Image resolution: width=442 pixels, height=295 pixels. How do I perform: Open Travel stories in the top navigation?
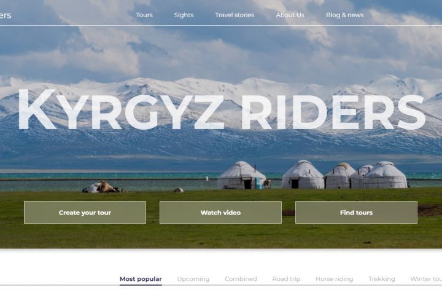click(235, 15)
